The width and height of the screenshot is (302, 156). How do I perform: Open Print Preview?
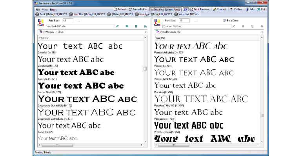(x=199, y=9)
